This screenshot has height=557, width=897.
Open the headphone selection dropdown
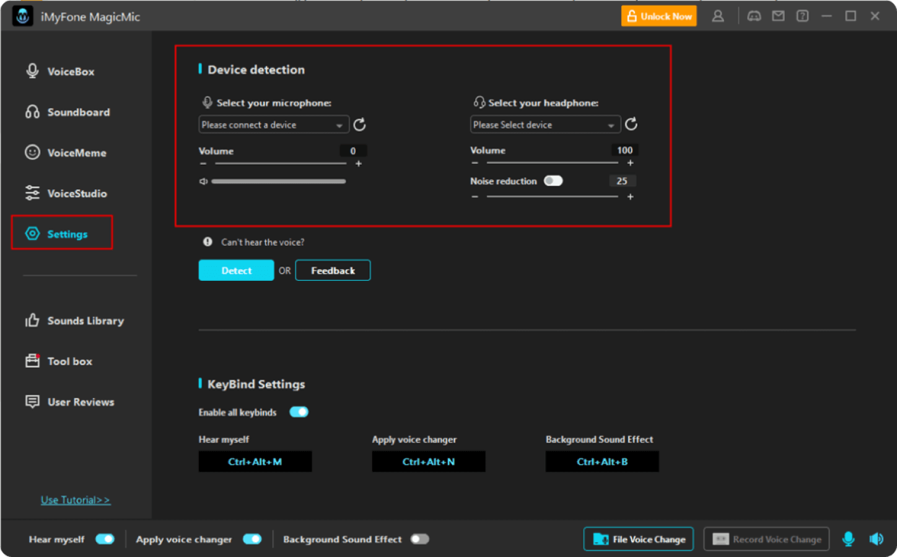(x=545, y=124)
